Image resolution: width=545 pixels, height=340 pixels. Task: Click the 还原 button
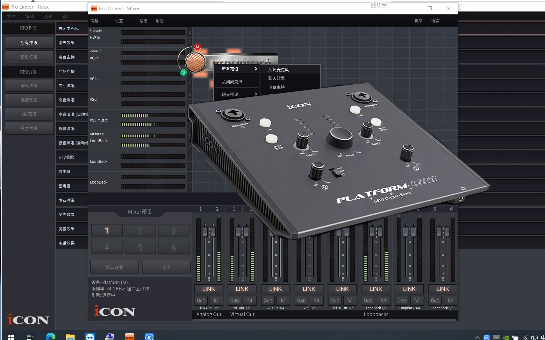coord(166,267)
